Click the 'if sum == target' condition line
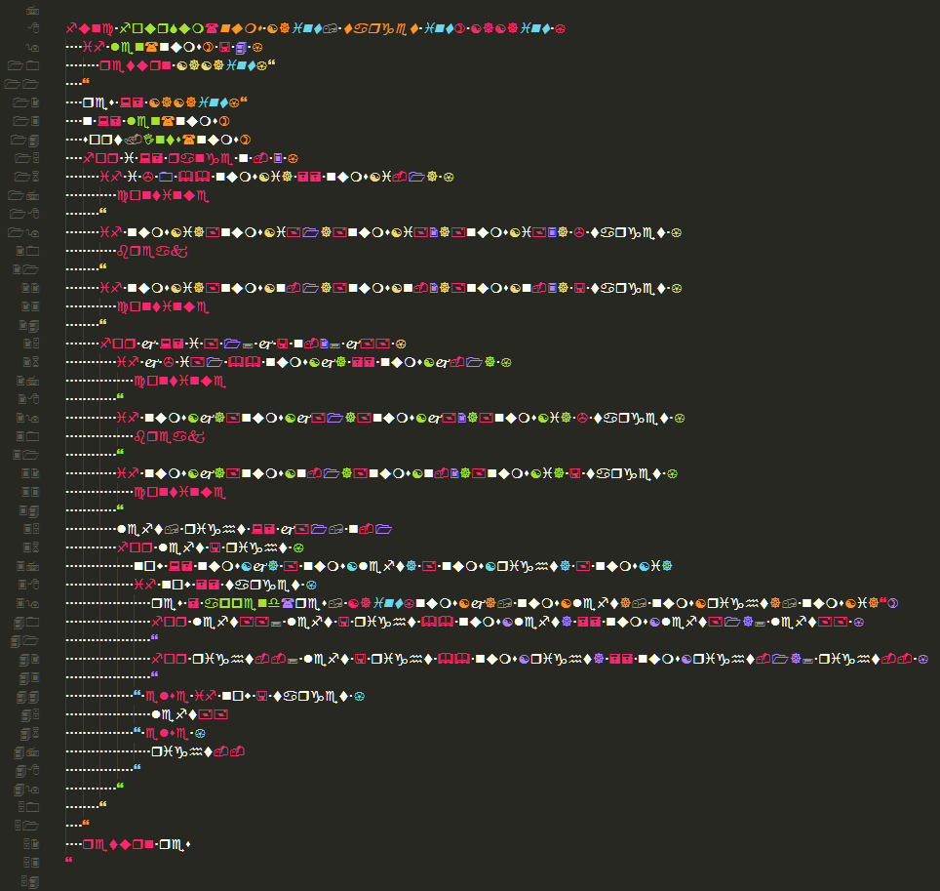 225,585
